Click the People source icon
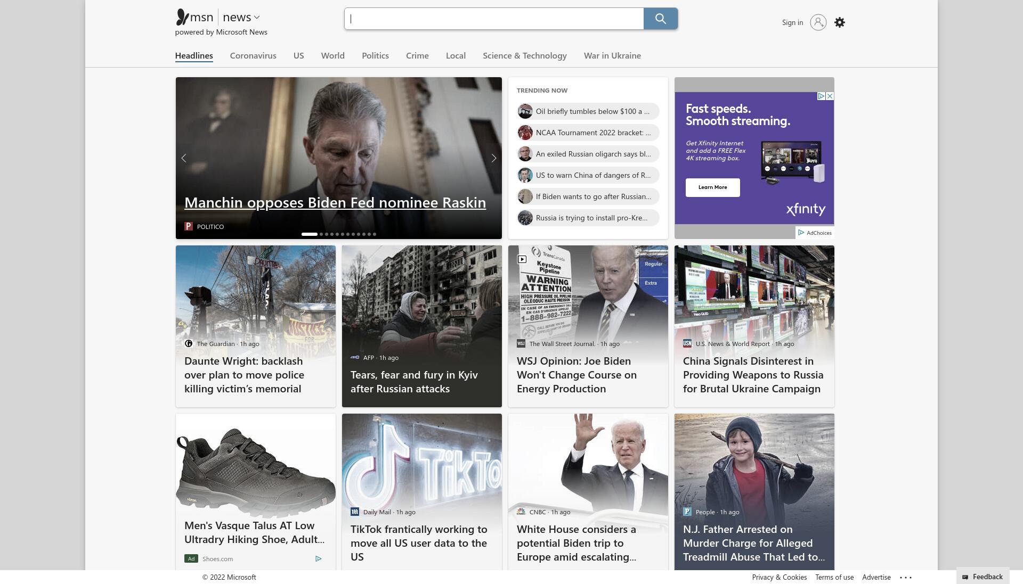1023x584 pixels. click(687, 512)
